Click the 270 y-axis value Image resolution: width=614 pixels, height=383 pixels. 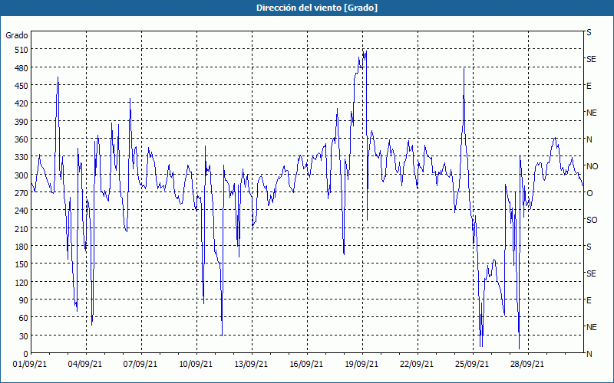[x=21, y=193]
